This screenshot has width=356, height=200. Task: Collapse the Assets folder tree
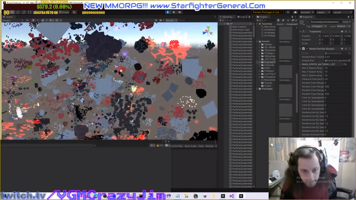(257, 42)
